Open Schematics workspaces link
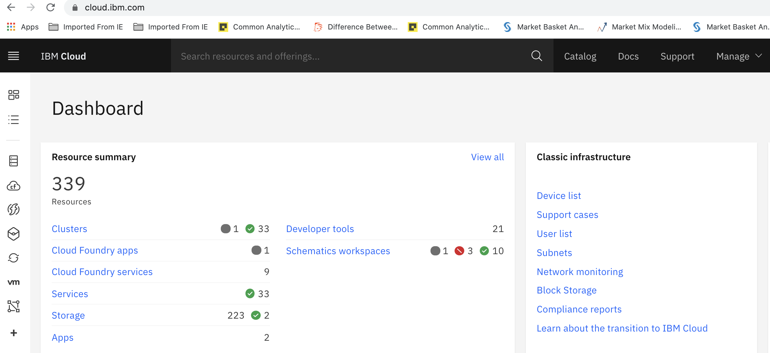The width and height of the screenshot is (770, 353). pyautogui.click(x=338, y=251)
